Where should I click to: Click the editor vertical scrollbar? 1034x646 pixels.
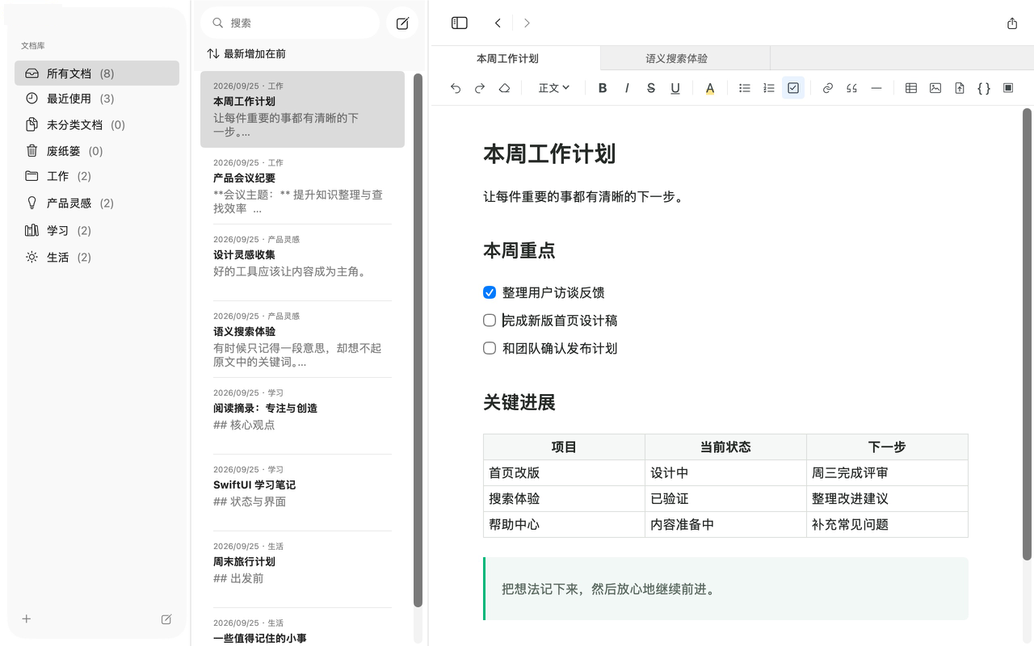pos(1028,333)
